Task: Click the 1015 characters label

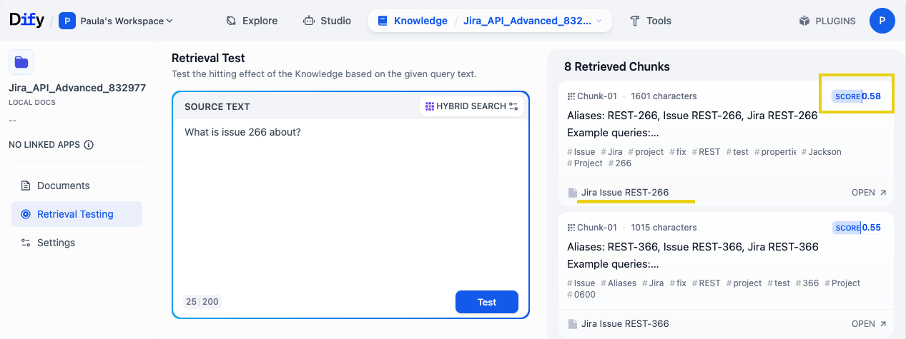Action: pos(664,228)
